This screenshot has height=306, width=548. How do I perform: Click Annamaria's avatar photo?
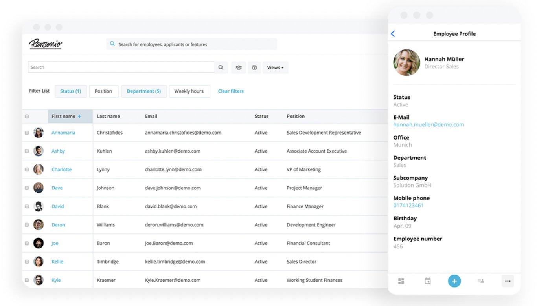point(39,133)
